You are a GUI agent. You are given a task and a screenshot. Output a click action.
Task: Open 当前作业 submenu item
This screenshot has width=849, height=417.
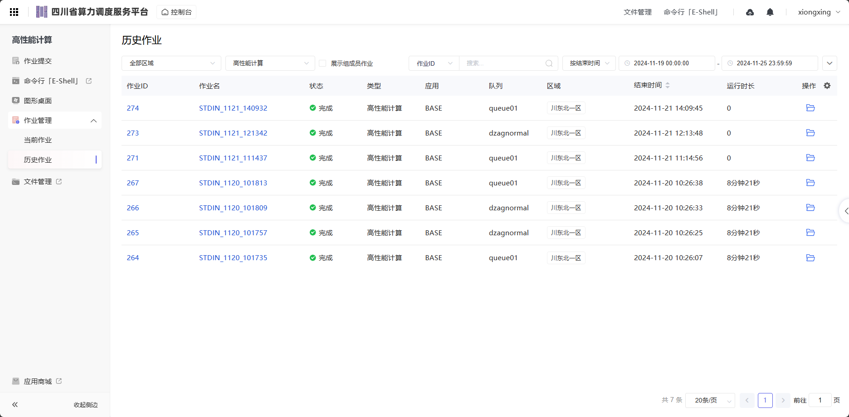point(38,140)
